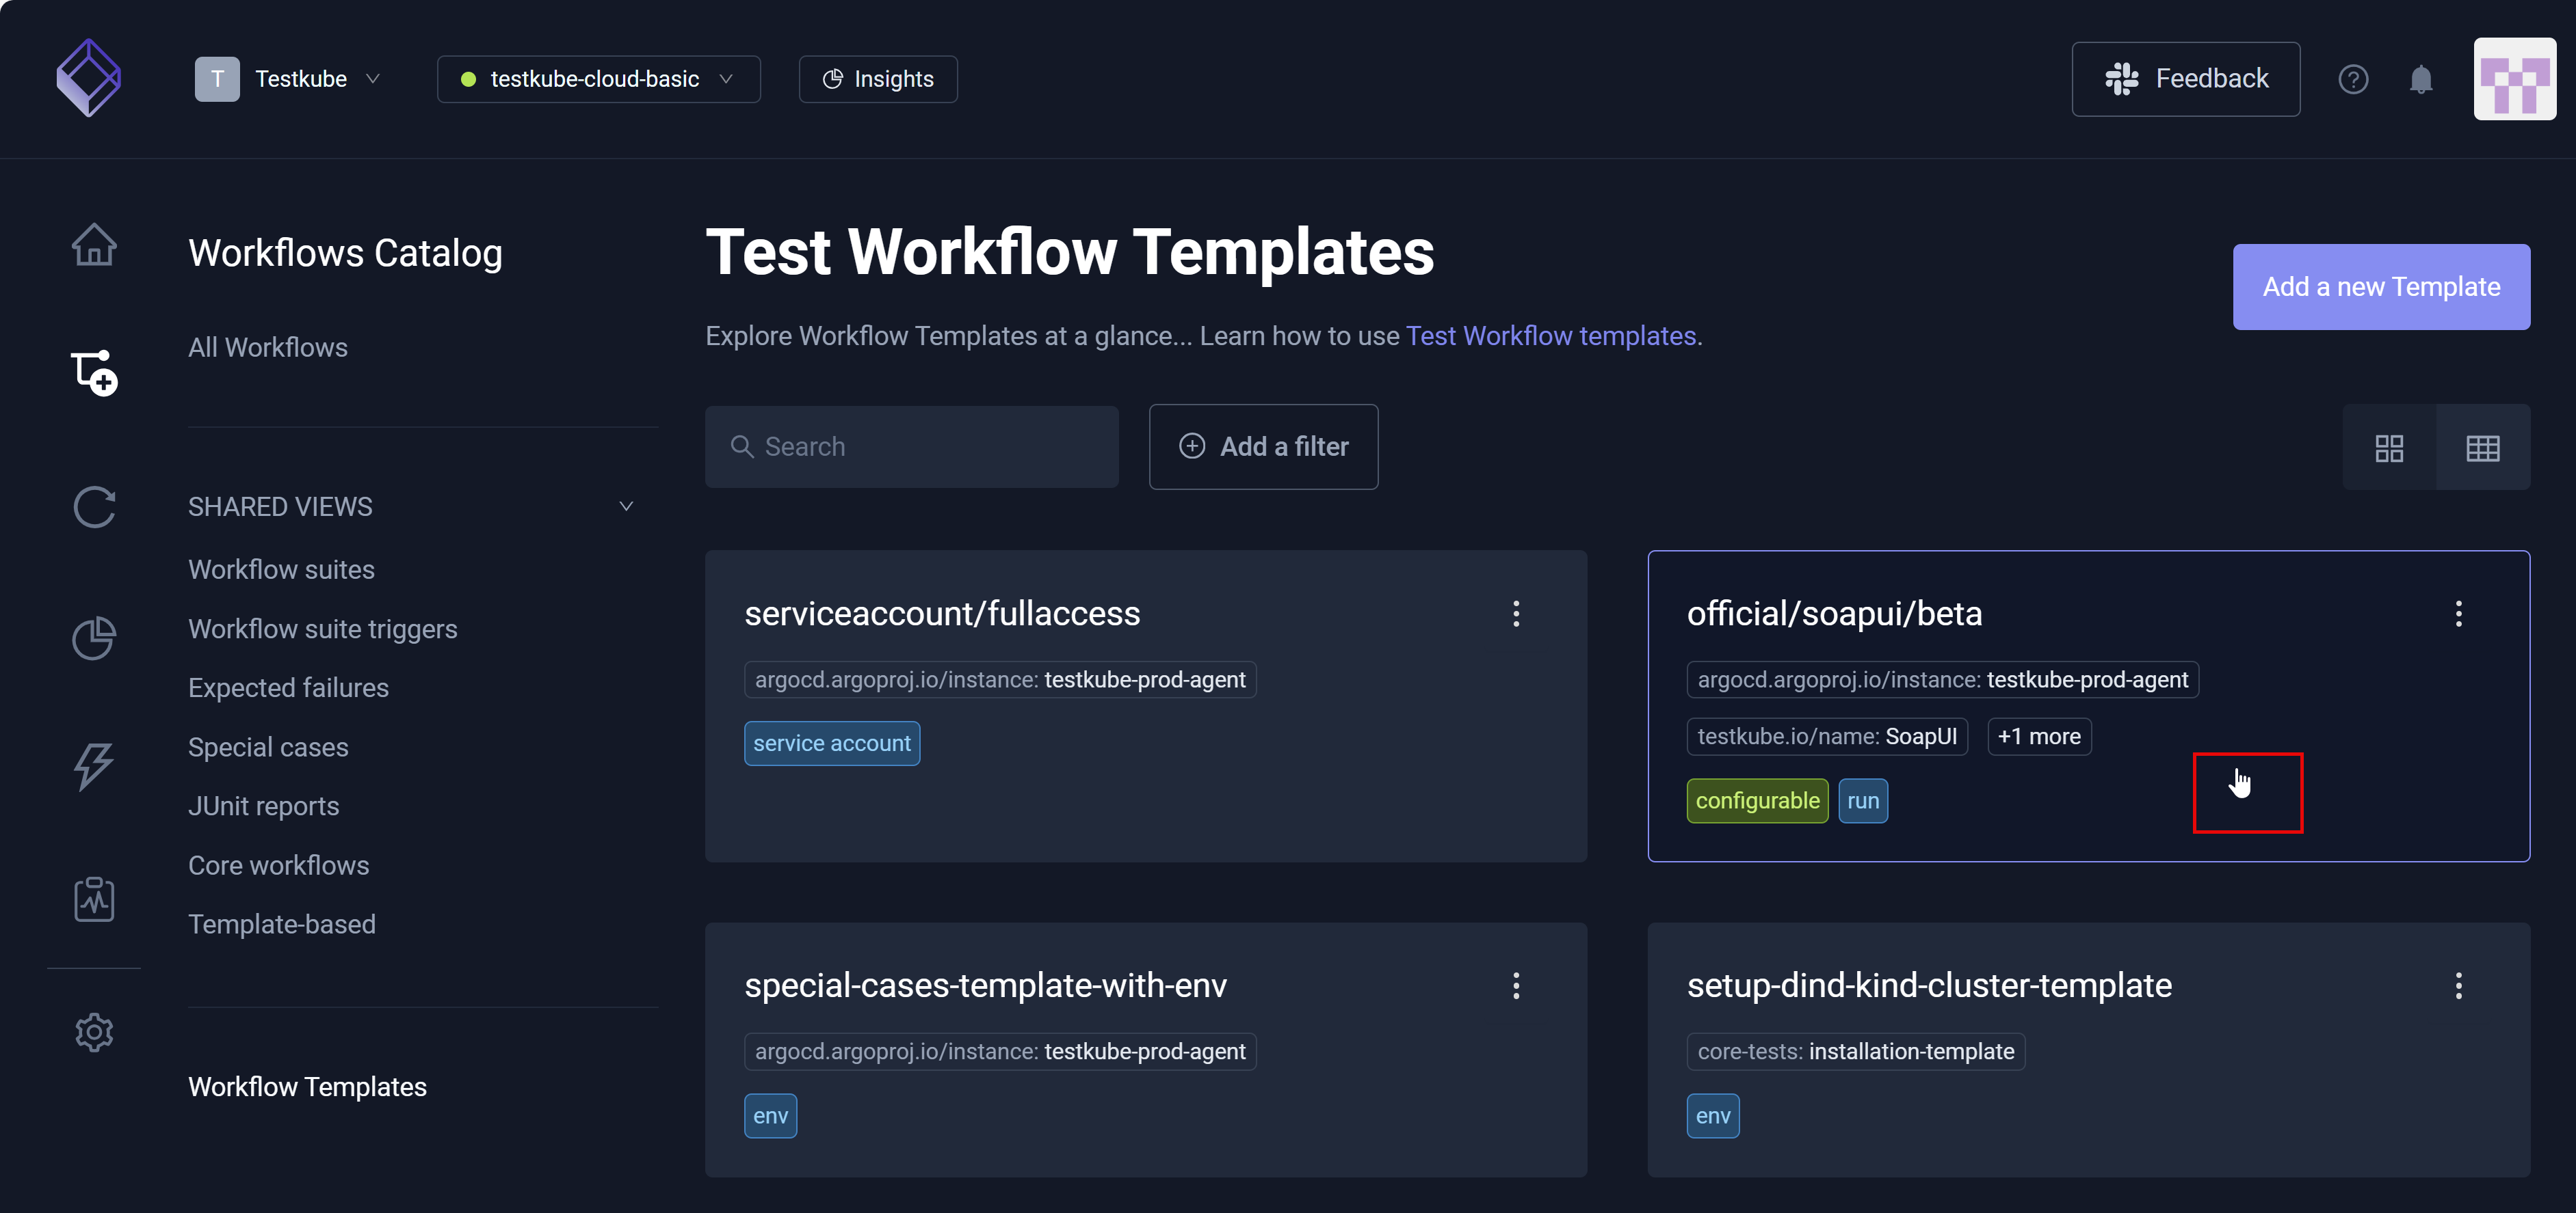Select the Workflows sidebar icon

94,372
